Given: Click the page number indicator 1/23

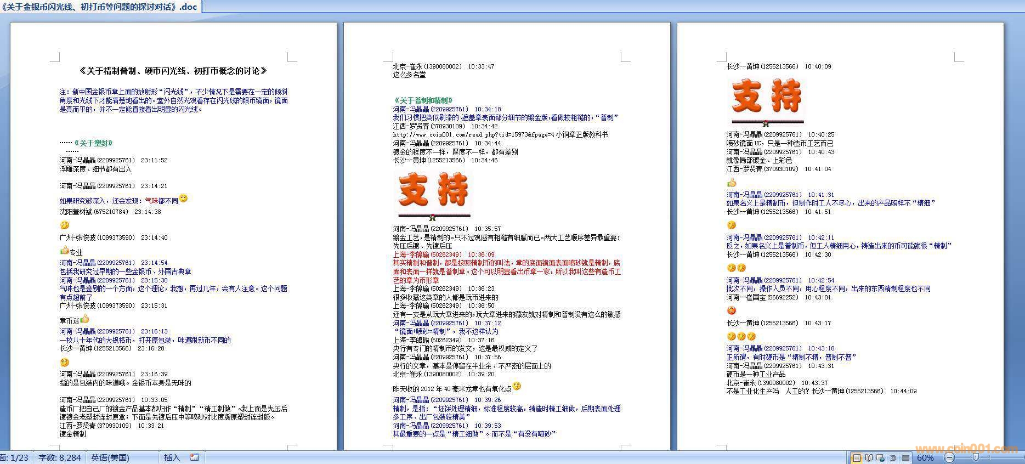Looking at the screenshot, I should (15, 458).
